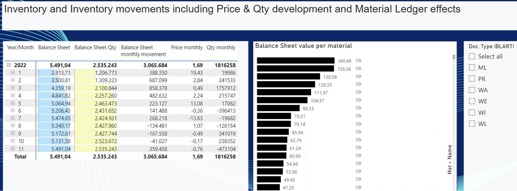The width and height of the screenshot is (517, 191).
Task: Click plus icon beside month 3
Action: [x=13, y=88]
